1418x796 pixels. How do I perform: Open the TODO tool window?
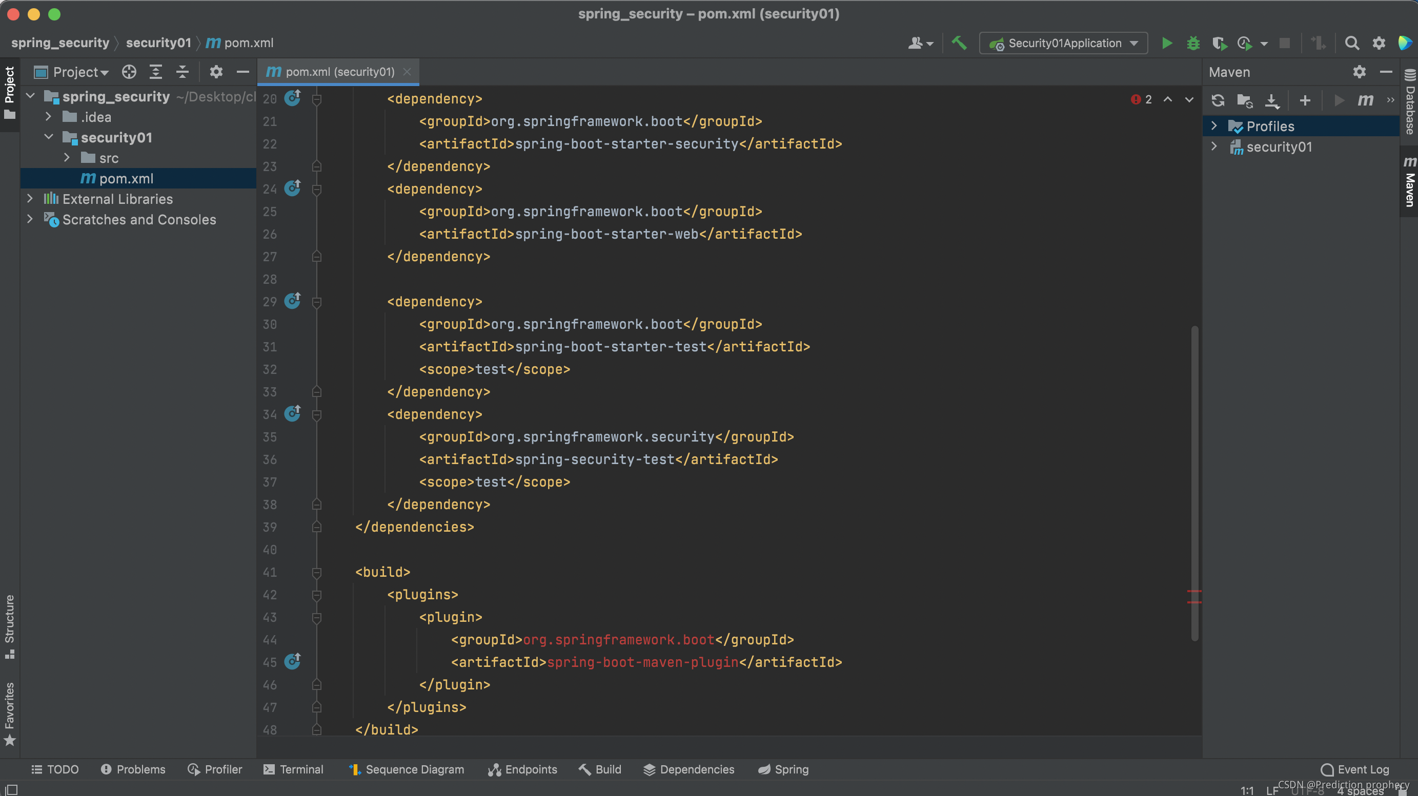(x=54, y=769)
